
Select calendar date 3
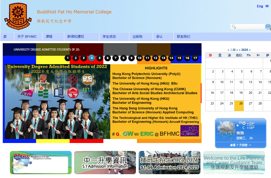click(x=220, y=74)
